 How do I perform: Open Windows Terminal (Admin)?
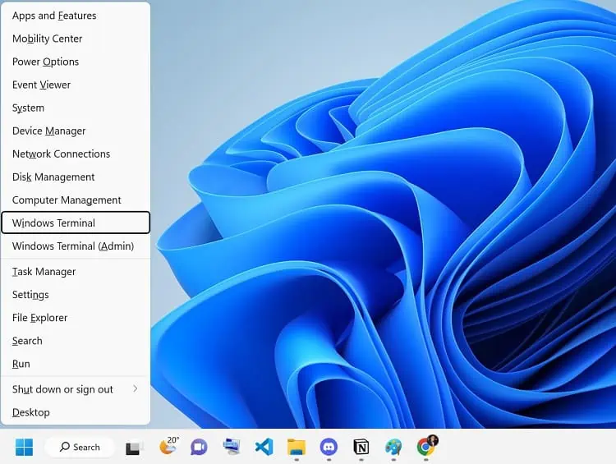(x=73, y=246)
